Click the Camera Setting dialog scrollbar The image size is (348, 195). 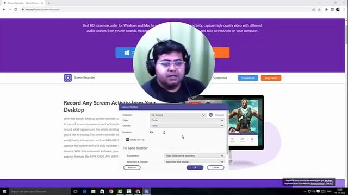[227, 133]
